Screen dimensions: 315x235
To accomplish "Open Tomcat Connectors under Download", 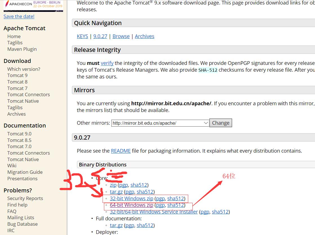I will (28, 95).
